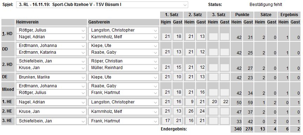This screenshot has width=303, height=135.
Task: Open the Spiel match selection dropdown
Action: click(102, 5)
